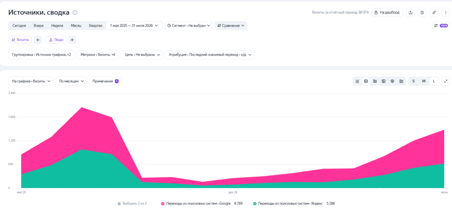The height and width of the screenshot is (212, 452).
Task: Open report history via clock icon
Action: click(422, 13)
